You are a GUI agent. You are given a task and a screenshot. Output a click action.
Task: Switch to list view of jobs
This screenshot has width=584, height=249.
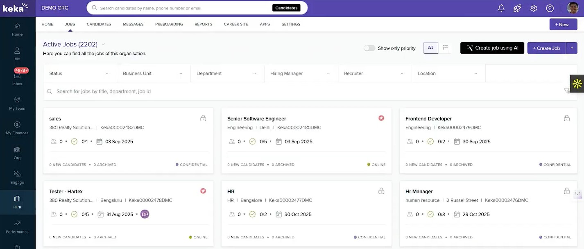[x=445, y=48]
